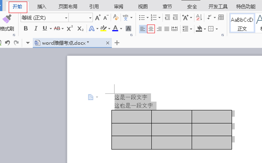Increase paragraph indent
This screenshot has height=163, width=262.
pyautogui.click(x=175, y=18)
